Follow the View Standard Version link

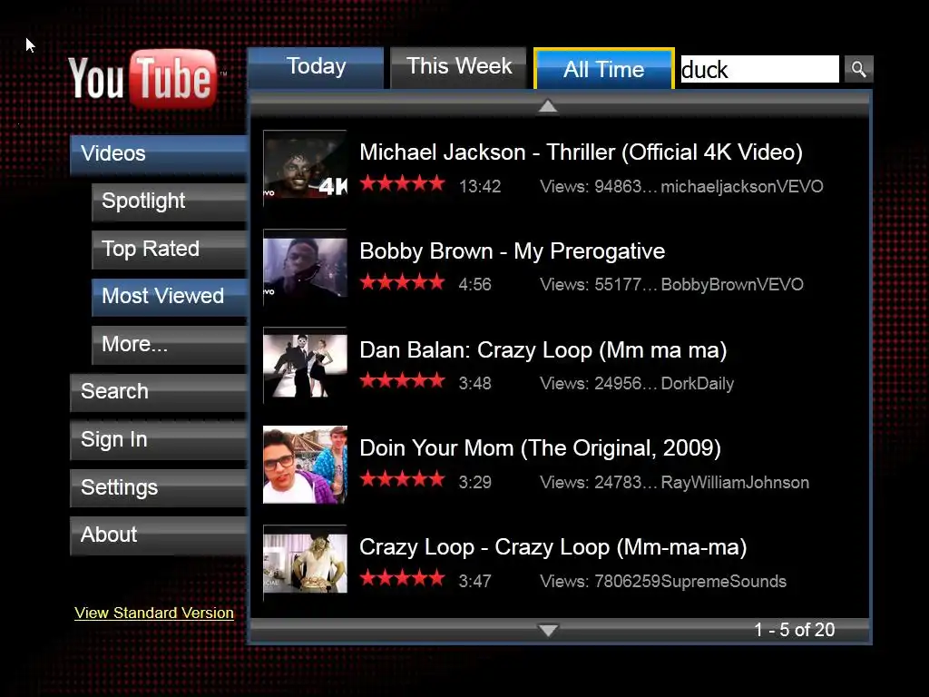pyautogui.click(x=154, y=613)
